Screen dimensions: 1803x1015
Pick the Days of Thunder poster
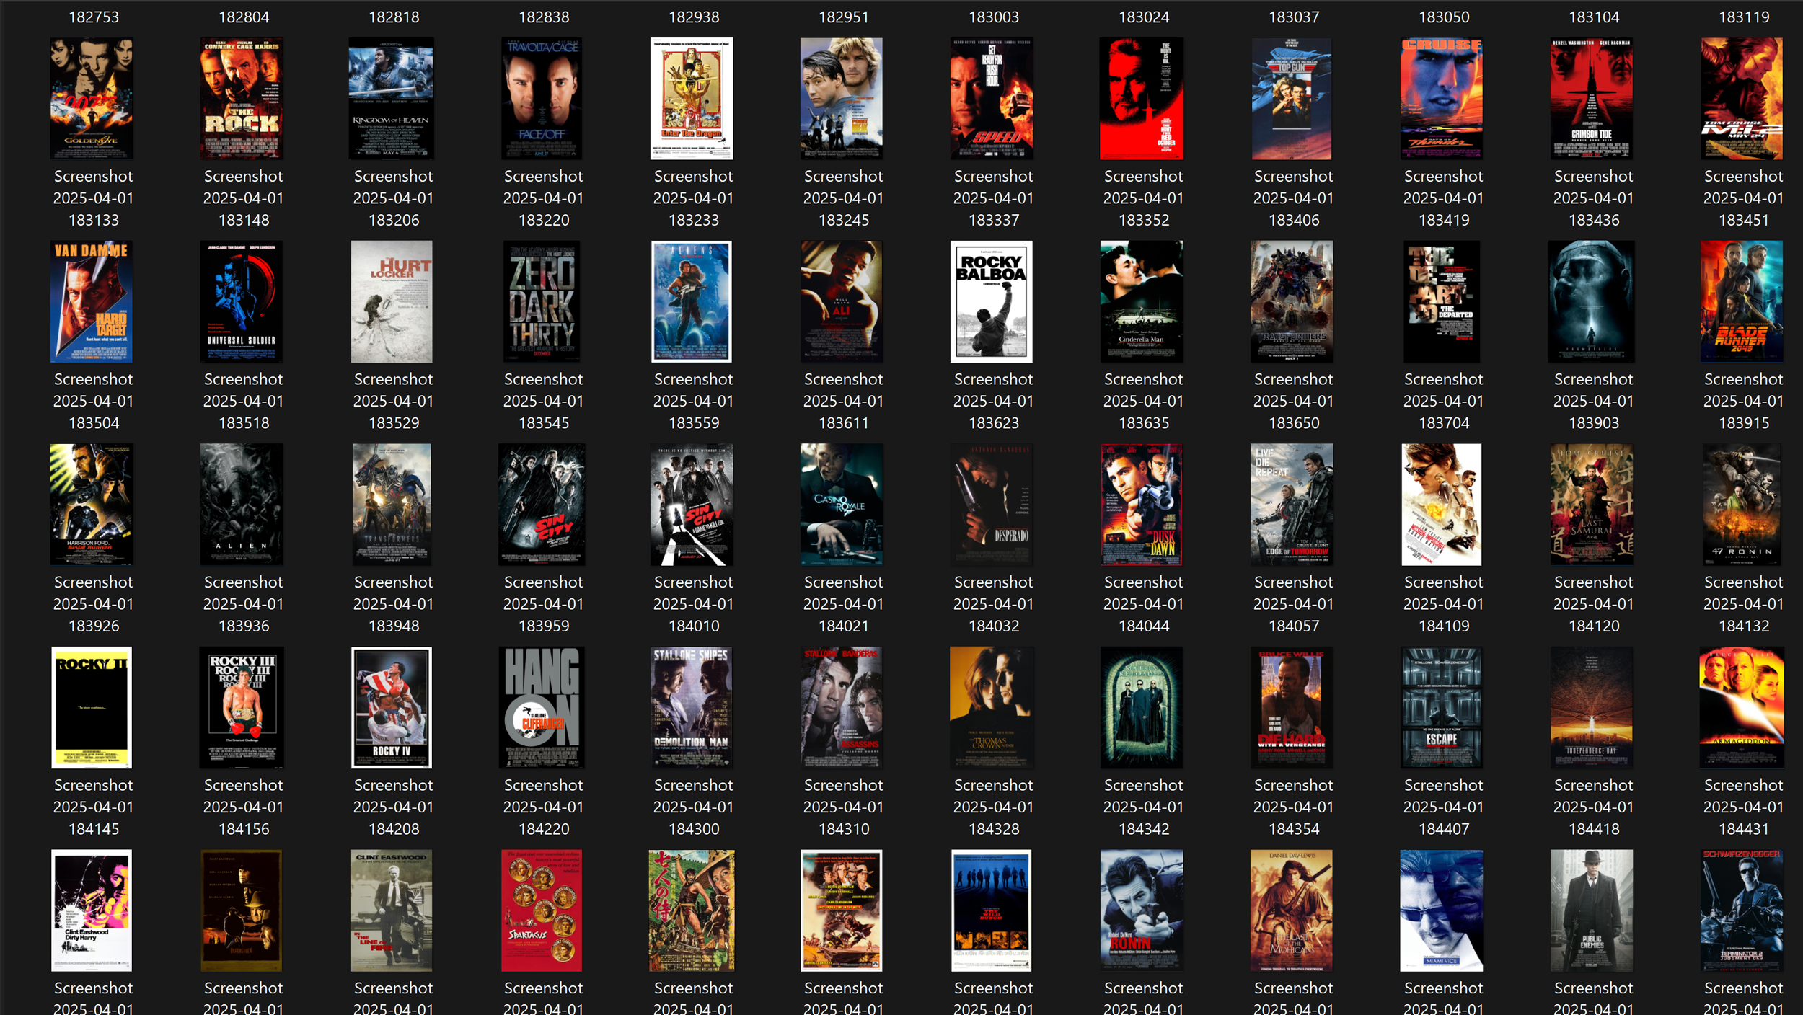coord(1442,99)
